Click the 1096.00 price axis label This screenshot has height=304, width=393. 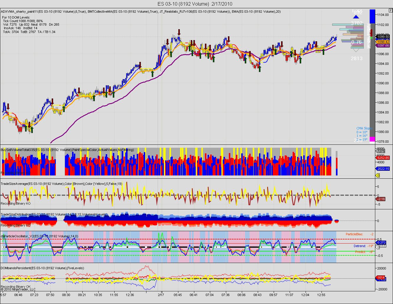tap(383, 54)
